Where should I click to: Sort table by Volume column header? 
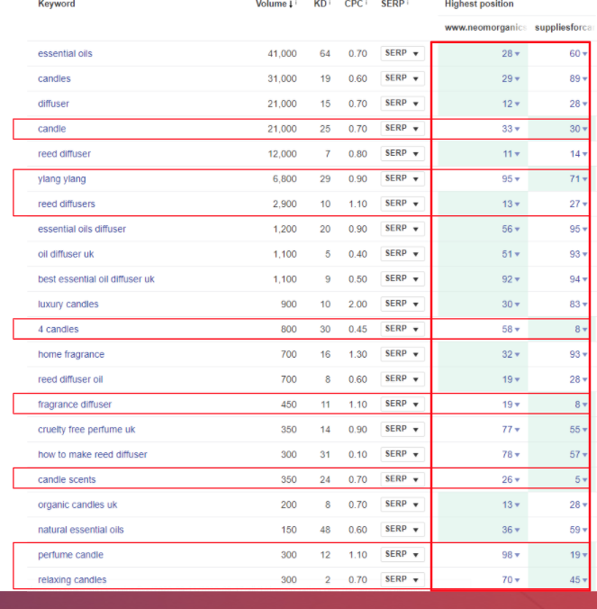(271, 4)
